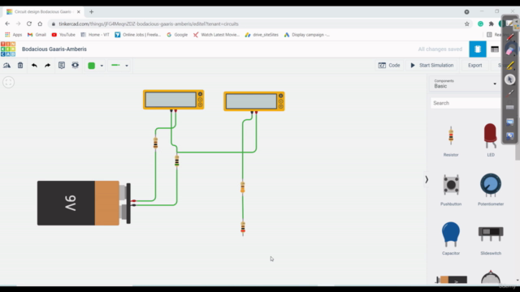Select LED from components panel
520x292 pixels.
click(x=491, y=140)
